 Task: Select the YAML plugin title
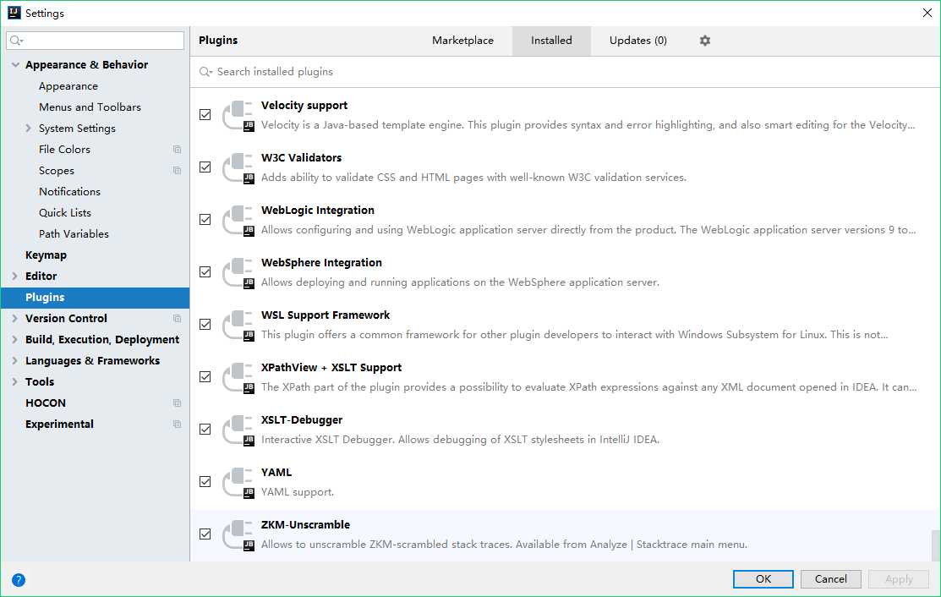[276, 473]
